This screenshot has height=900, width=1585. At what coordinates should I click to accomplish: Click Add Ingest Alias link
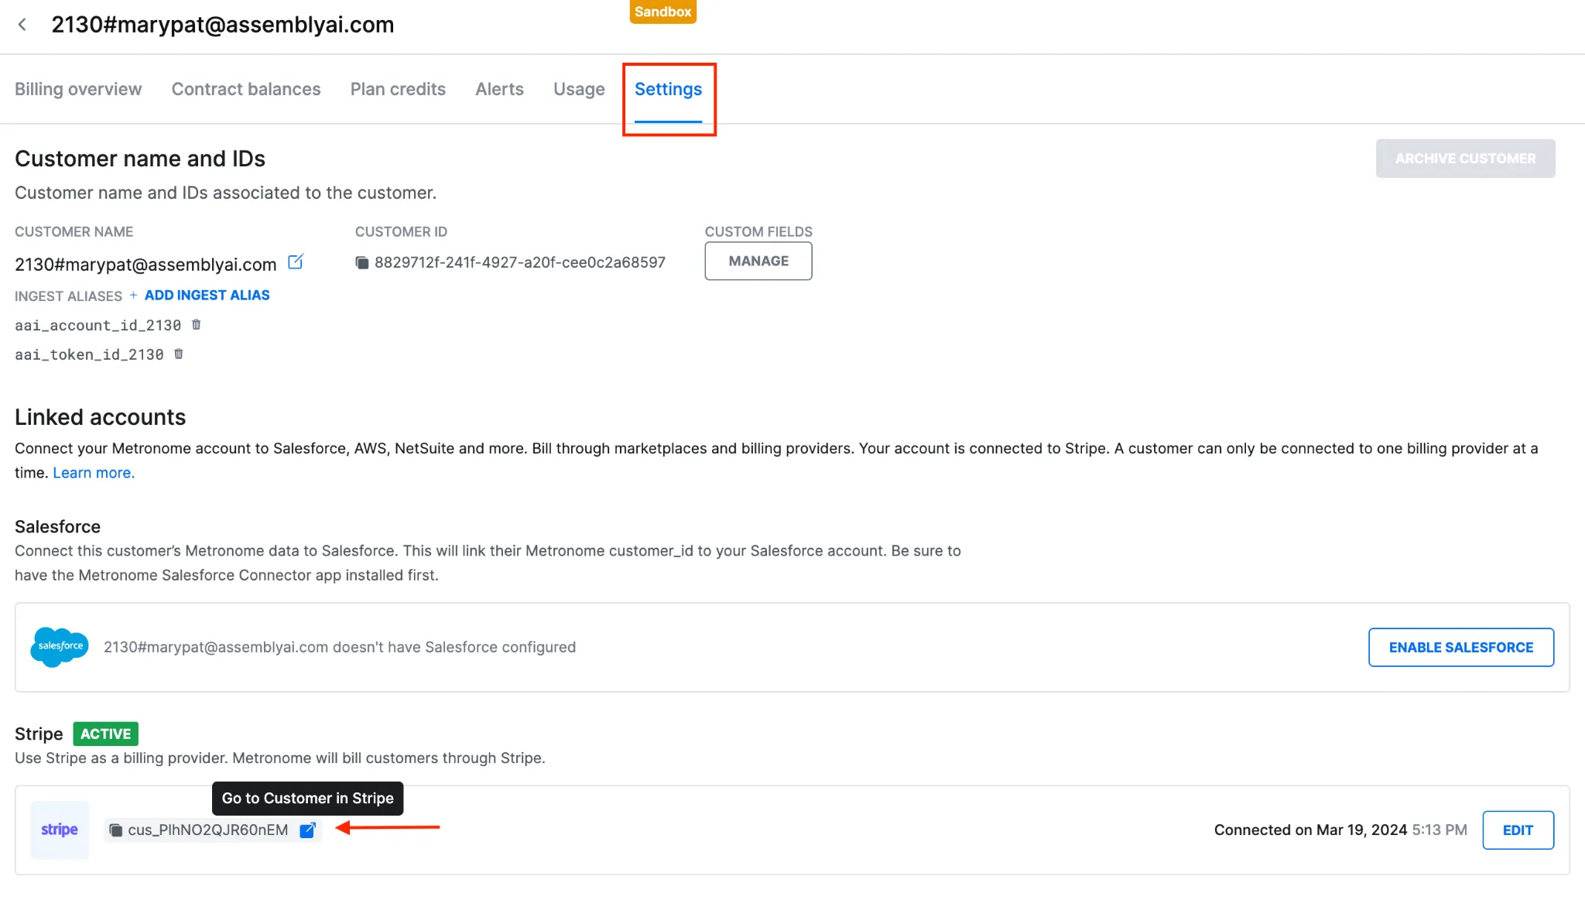(207, 296)
